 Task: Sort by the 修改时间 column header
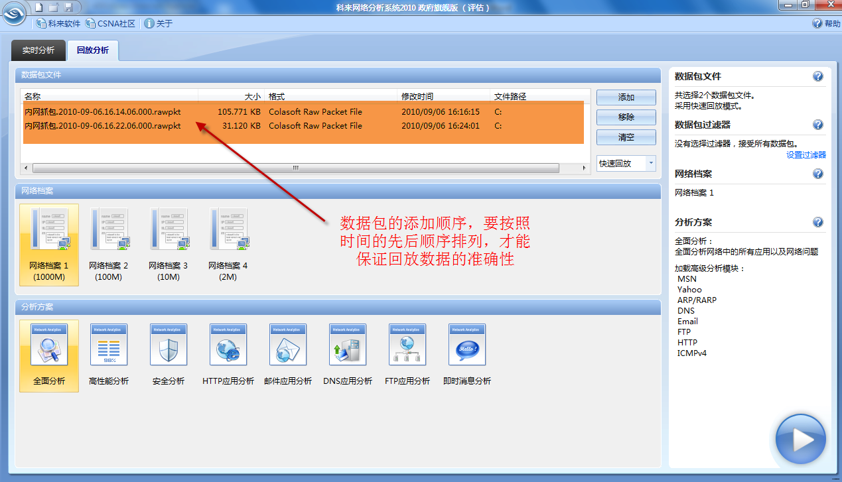pyautogui.click(x=444, y=97)
